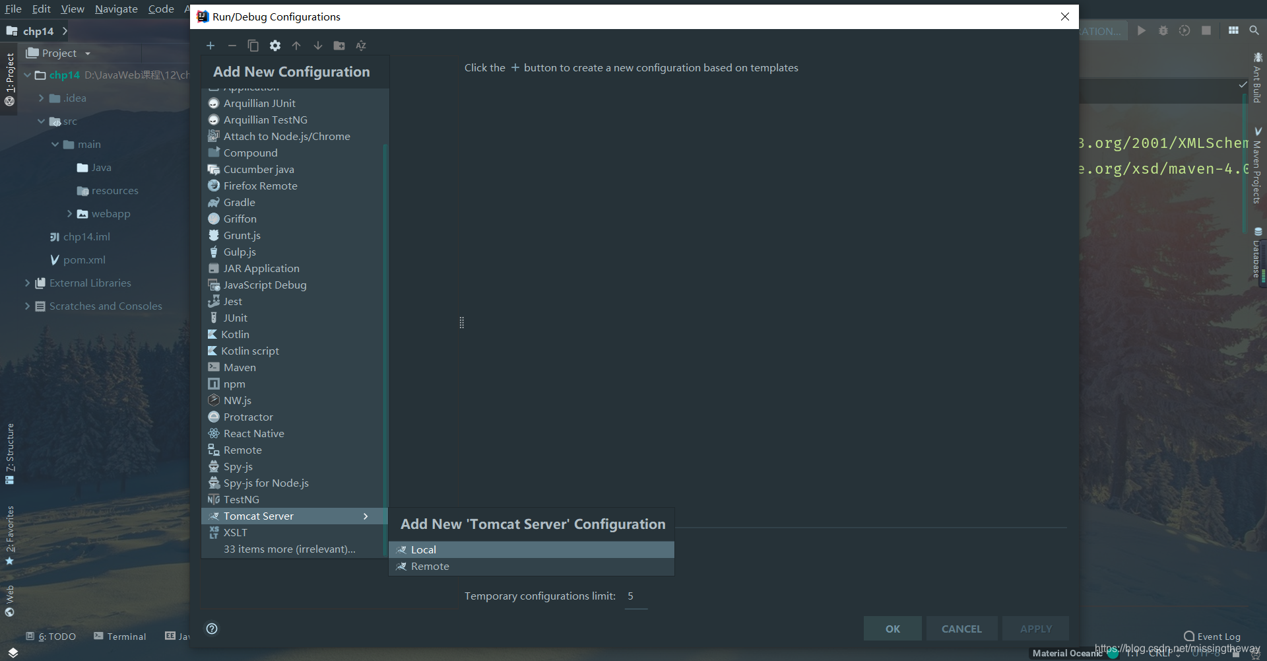Open Tomcat Server submenu entry
This screenshot has width=1267, height=661.
pos(294,516)
